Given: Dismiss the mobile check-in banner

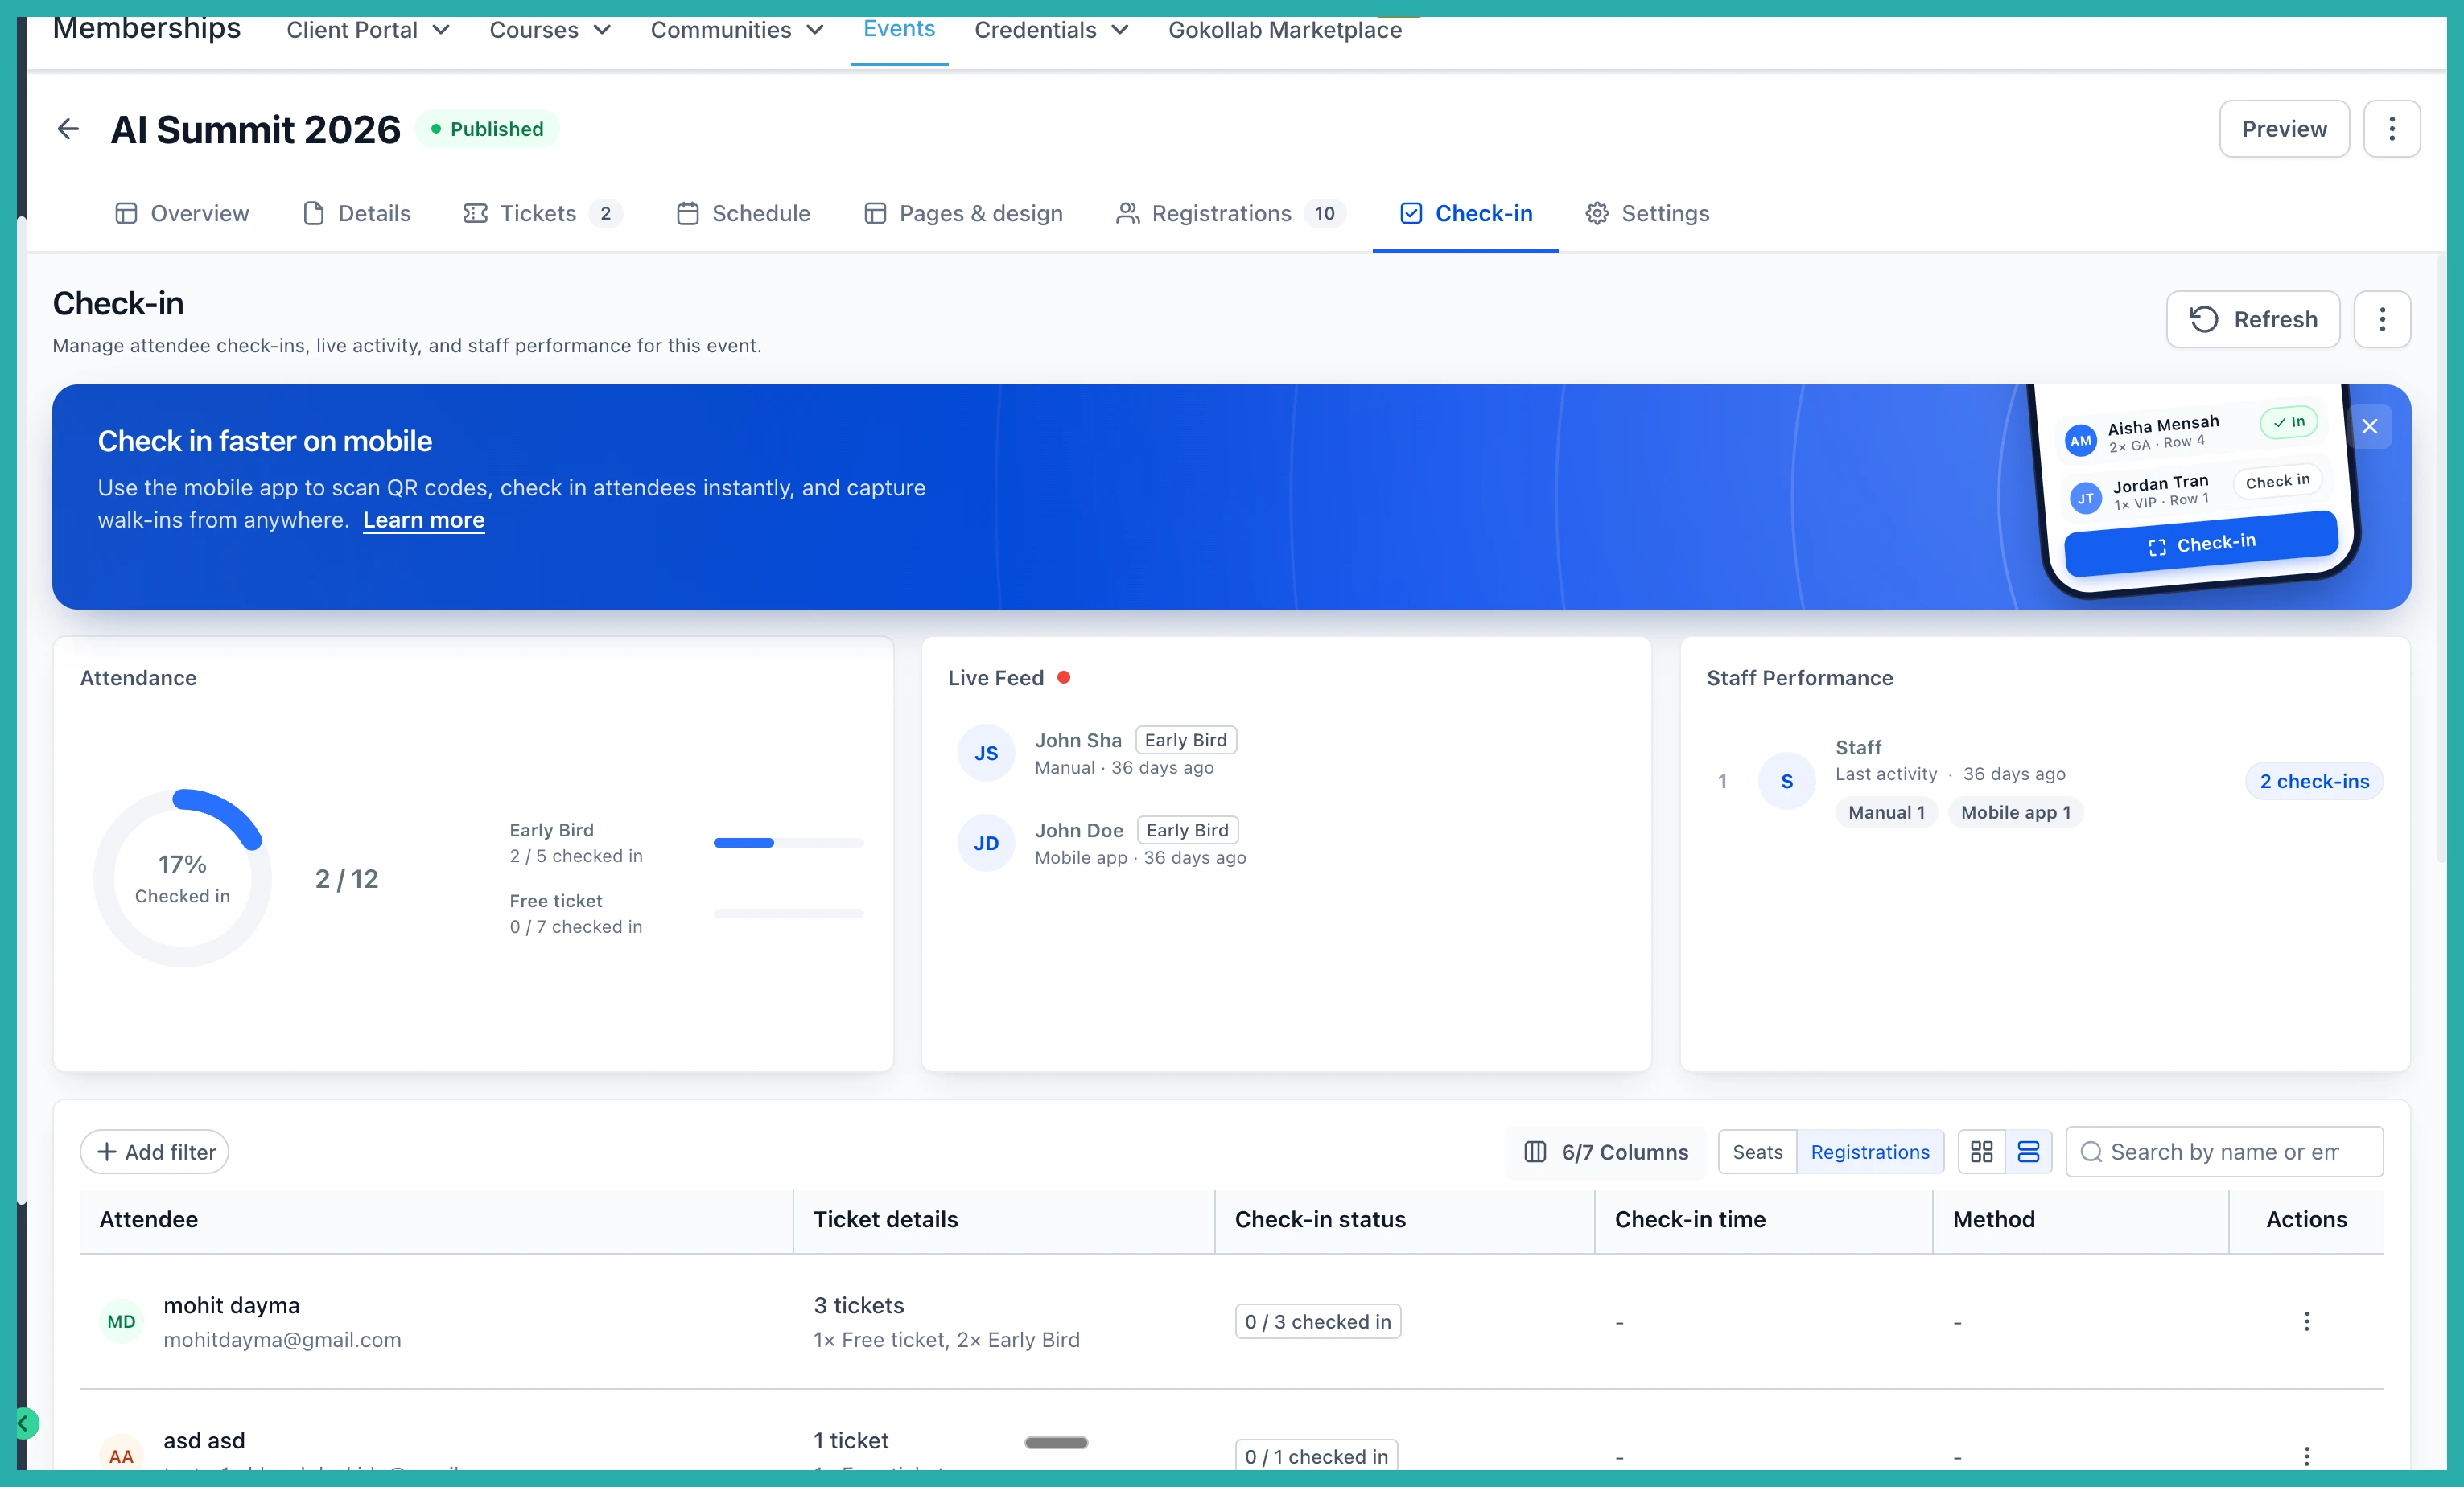Looking at the screenshot, I should [2369, 427].
